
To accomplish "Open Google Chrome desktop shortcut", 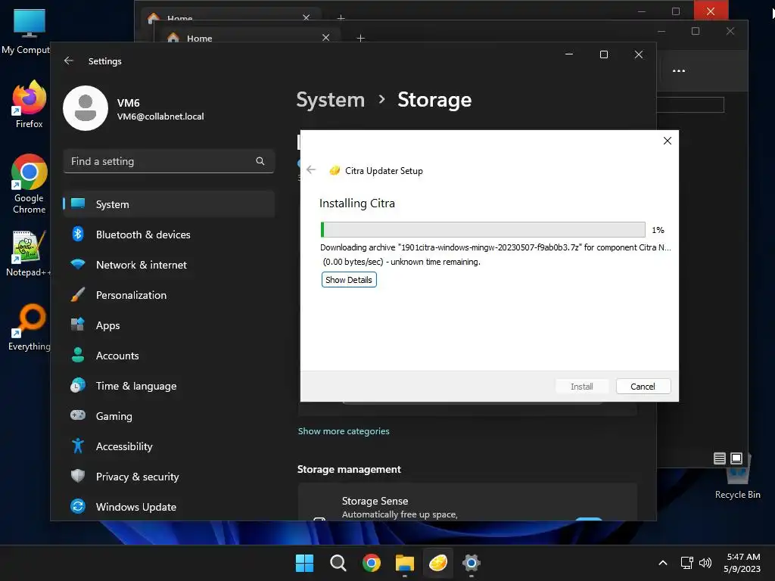I will coord(30,184).
